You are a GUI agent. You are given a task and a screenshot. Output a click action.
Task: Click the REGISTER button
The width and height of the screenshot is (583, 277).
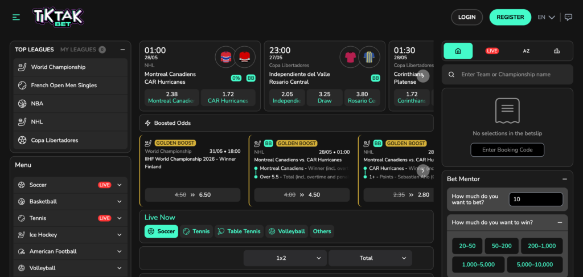click(510, 17)
